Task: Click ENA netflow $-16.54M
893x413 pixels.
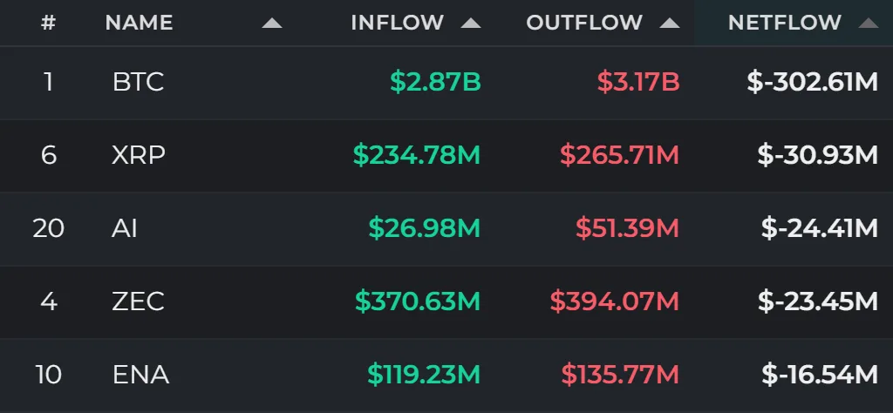Action: [820, 375]
